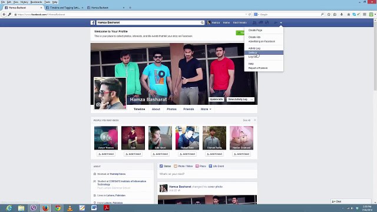Open the Chat bar at bottom right
The image size is (377, 212).
351,201
